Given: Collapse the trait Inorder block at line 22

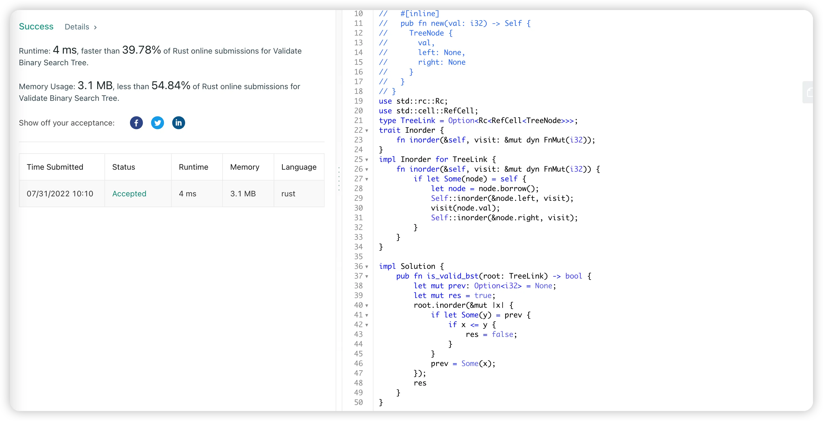Looking at the screenshot, I should point(366,131).
